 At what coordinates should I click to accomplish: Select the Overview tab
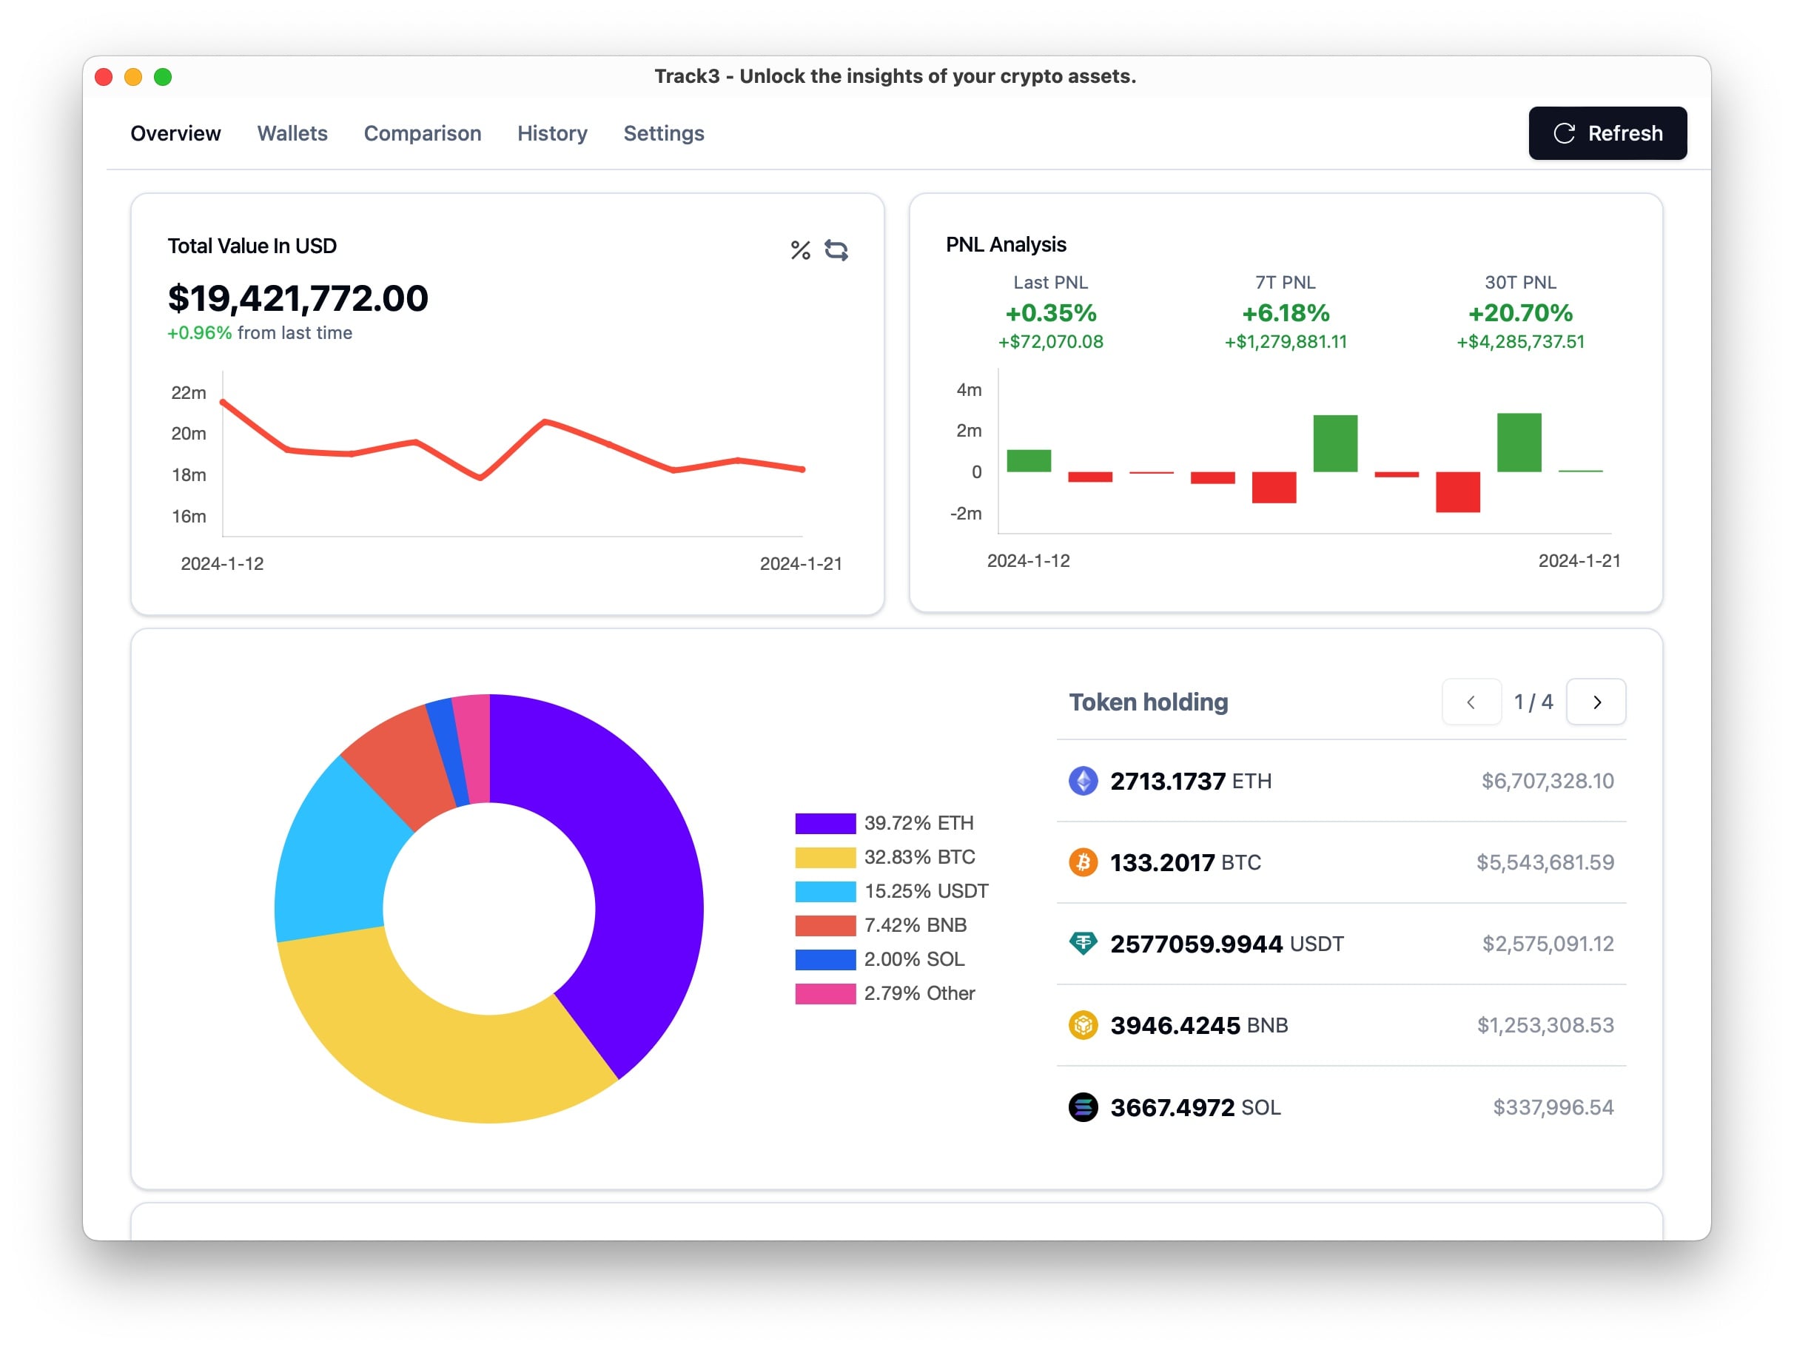click(175, 133)
